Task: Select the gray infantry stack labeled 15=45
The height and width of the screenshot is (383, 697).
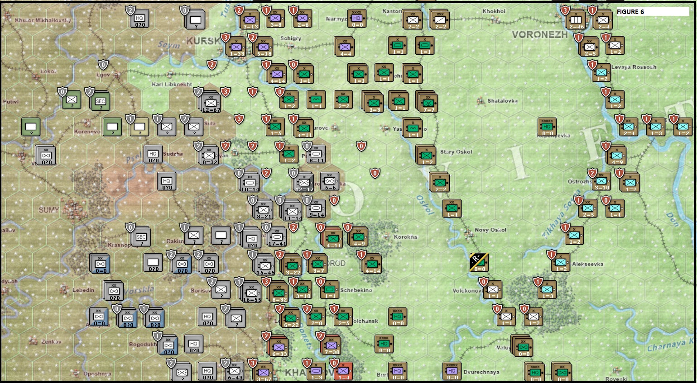Action: (x=265, y=266)
